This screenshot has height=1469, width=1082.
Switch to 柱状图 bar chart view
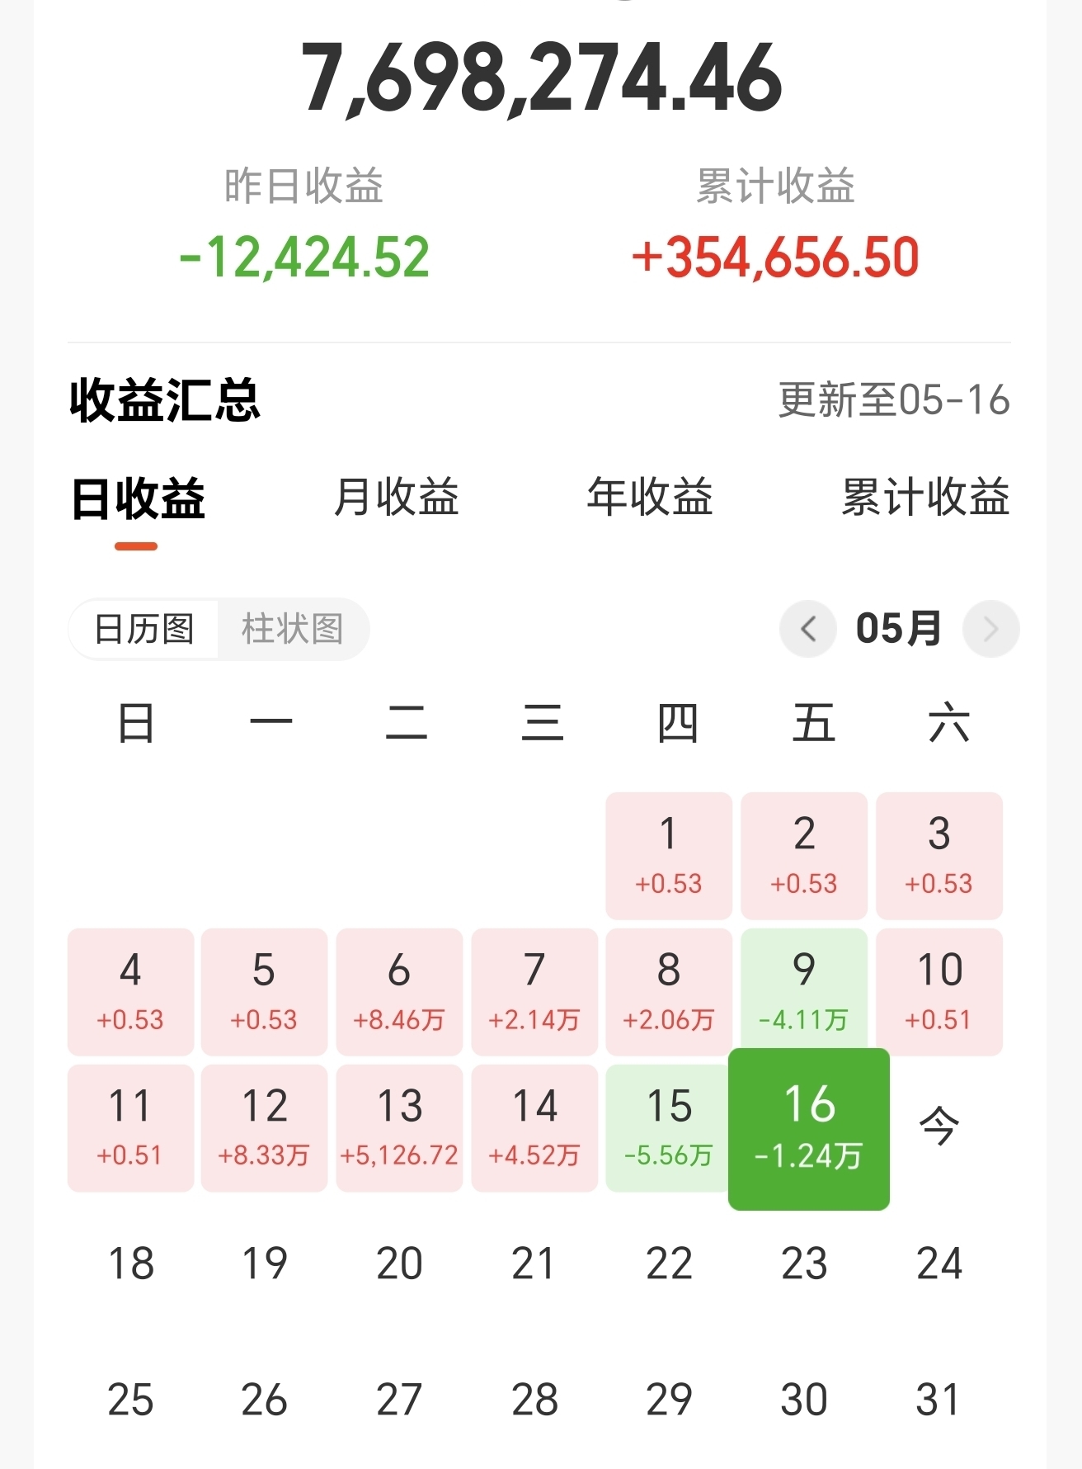coord(292,629)
